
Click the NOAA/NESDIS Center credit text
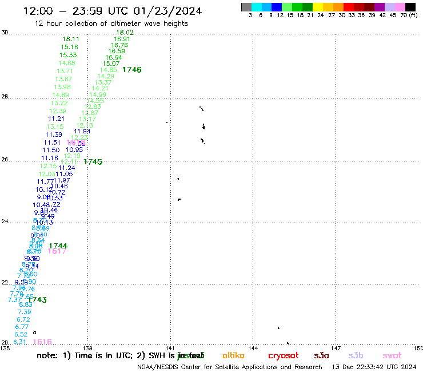click(x=230, y=367)
